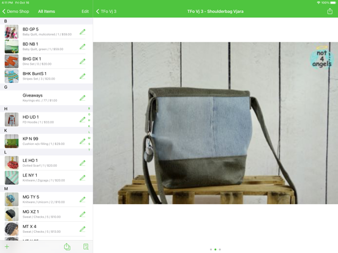Select 'Knitware / Unicorn / 2 / $10.00' text
338x253 pixels.
click(43, 202)
